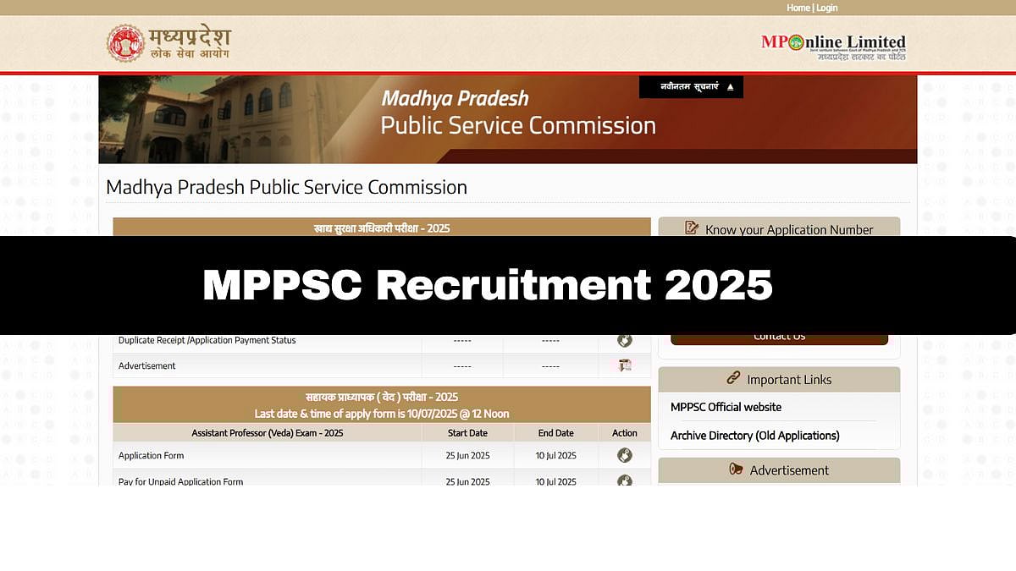Go to Home in the top bar
1016x571 pixels.
click(798, 8)
